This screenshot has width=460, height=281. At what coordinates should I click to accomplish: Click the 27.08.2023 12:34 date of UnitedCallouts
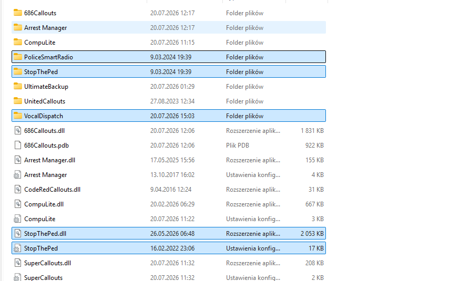point(172,101)
